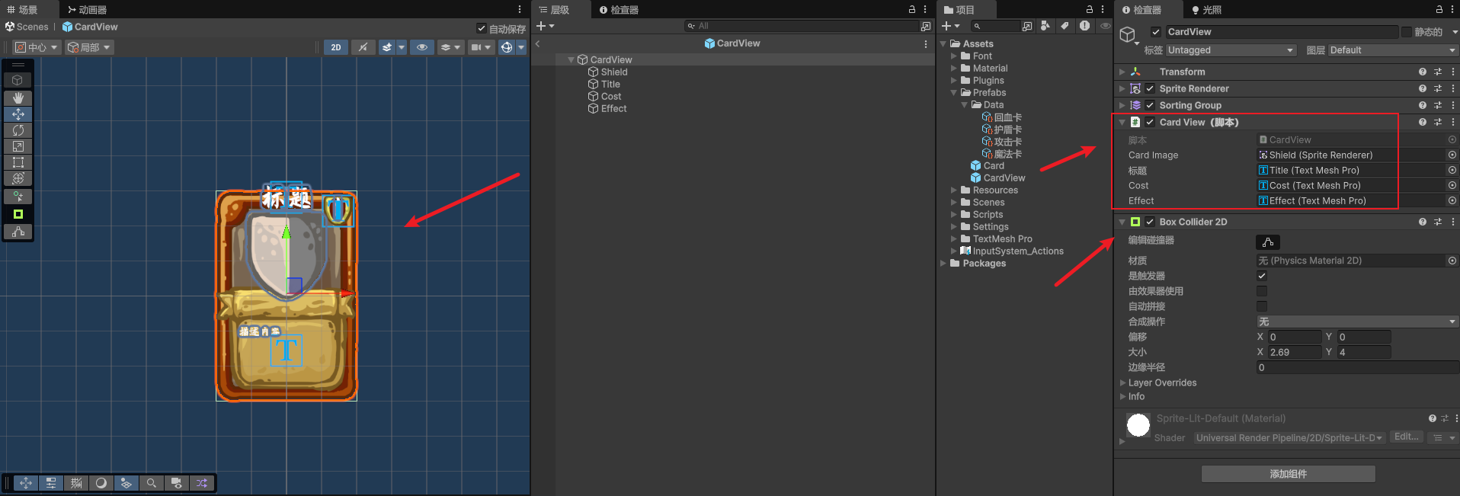The height and width of the screenshot is (496, 1460).
Task: Open help for Box Collider 2D component
Action: click(1423, 222)
